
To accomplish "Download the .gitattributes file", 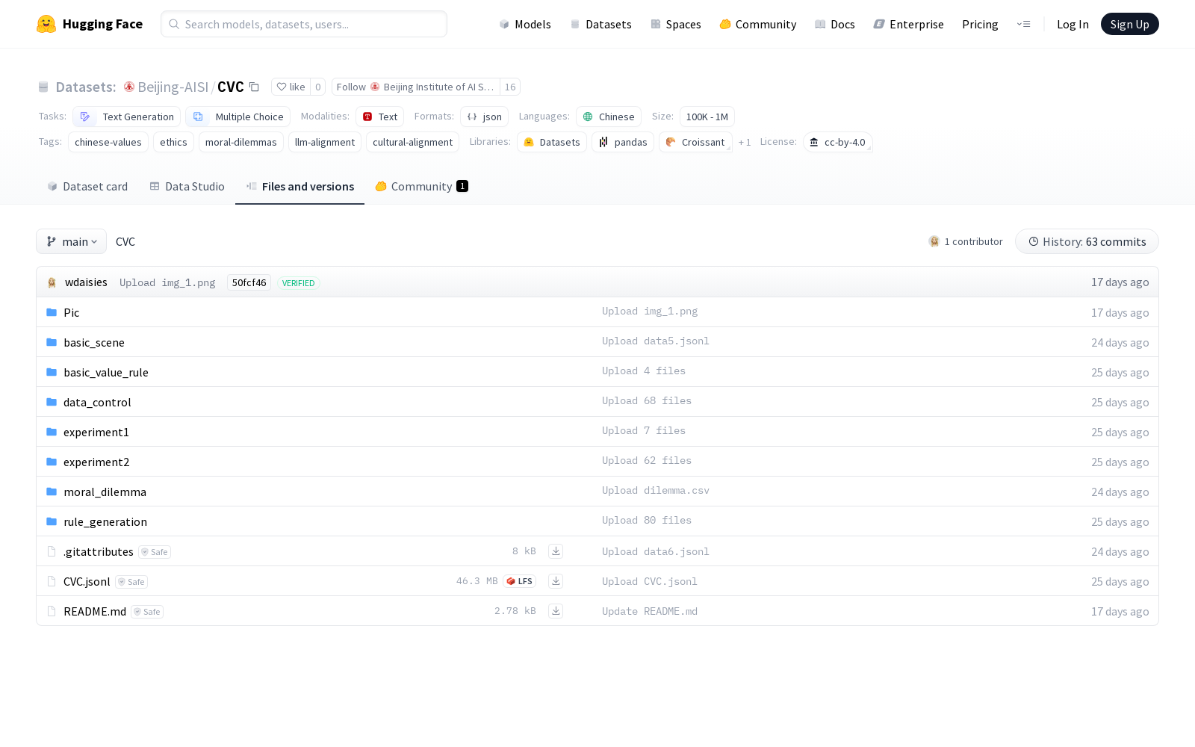I will point(556,551).
